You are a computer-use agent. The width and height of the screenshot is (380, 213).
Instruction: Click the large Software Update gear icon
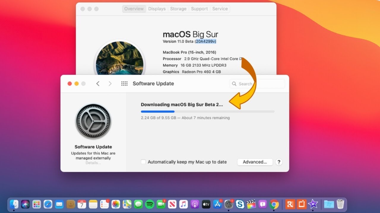[x=93, y=121]
